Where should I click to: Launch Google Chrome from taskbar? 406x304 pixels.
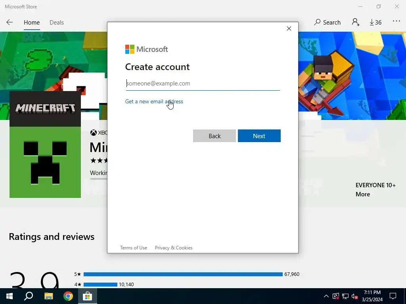(68, 296)
